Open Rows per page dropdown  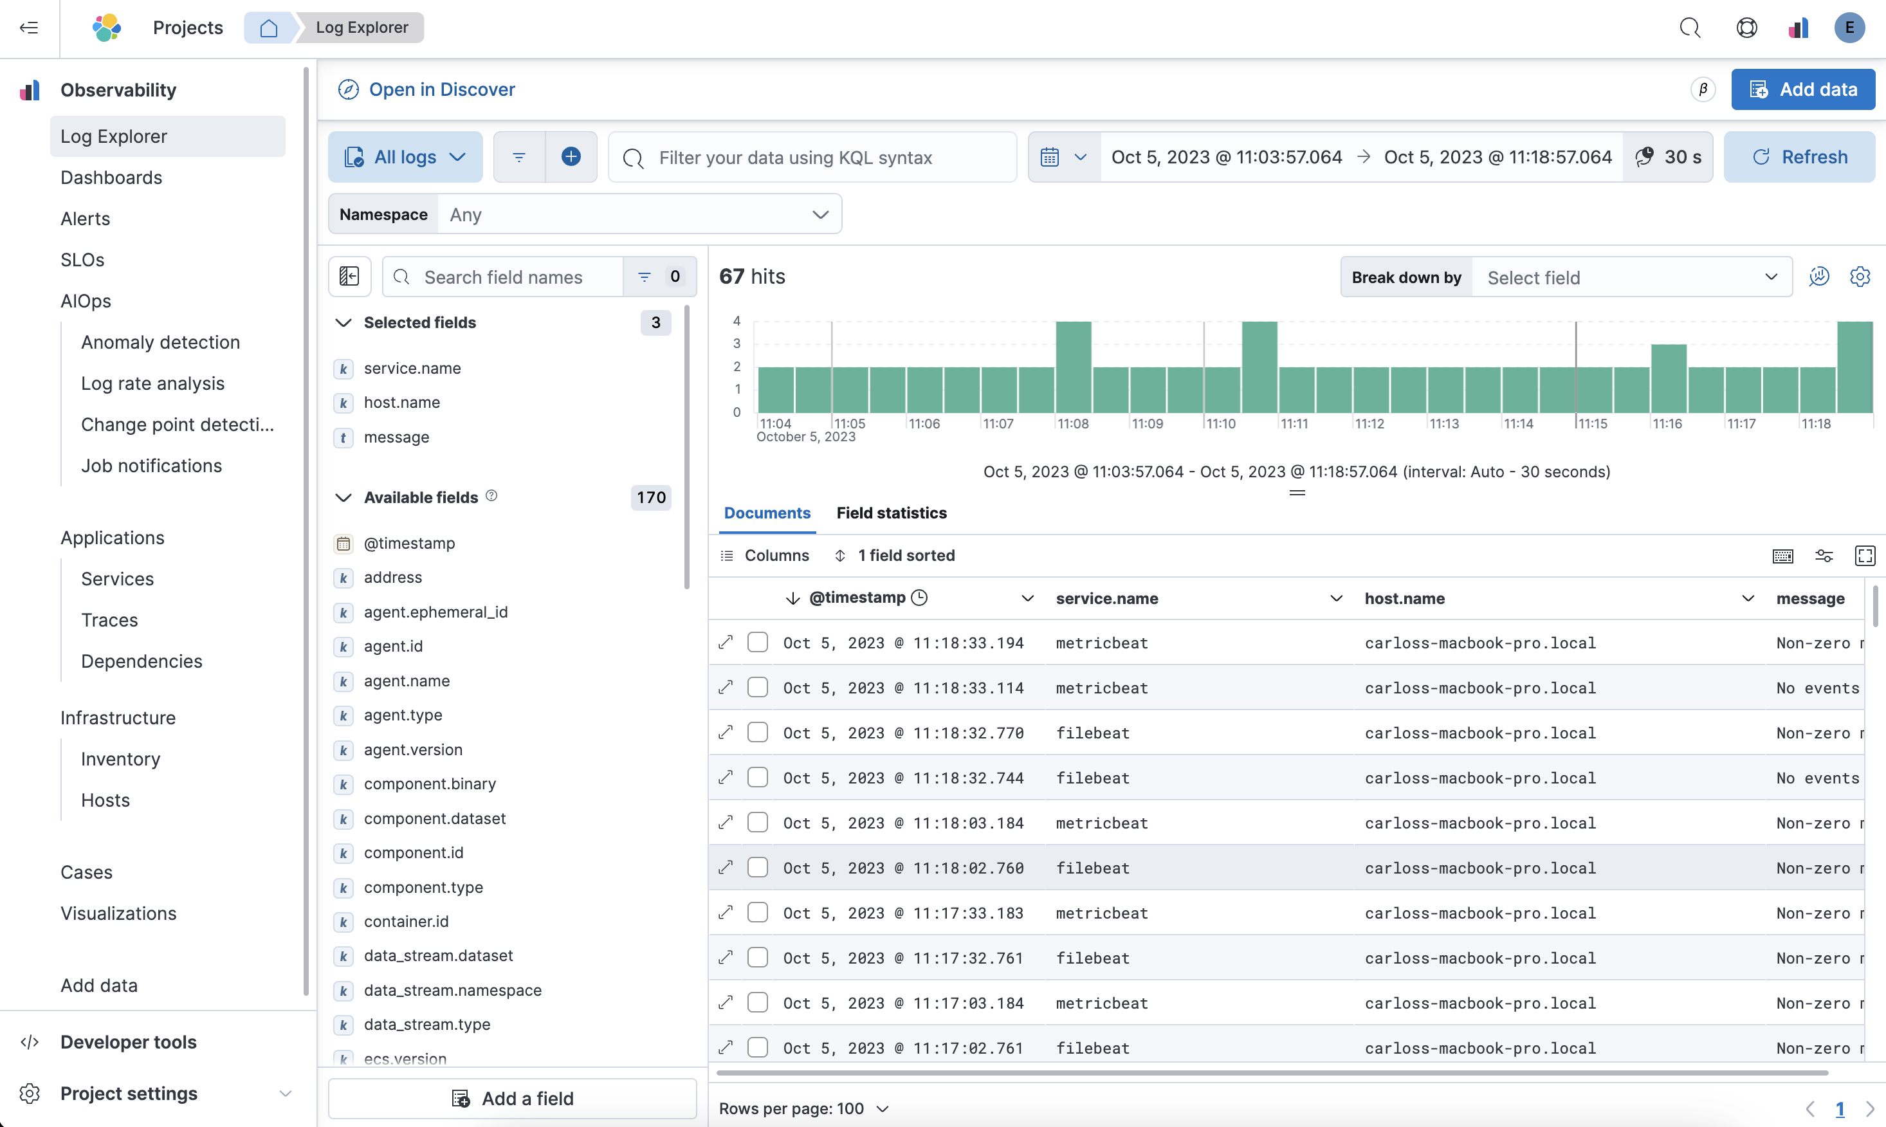803,1109
